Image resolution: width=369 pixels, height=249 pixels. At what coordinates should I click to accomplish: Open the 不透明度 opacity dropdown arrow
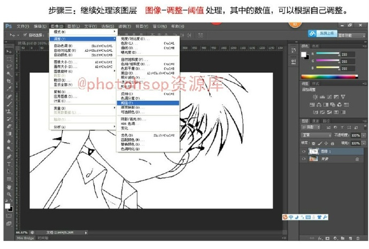point(364,135)
